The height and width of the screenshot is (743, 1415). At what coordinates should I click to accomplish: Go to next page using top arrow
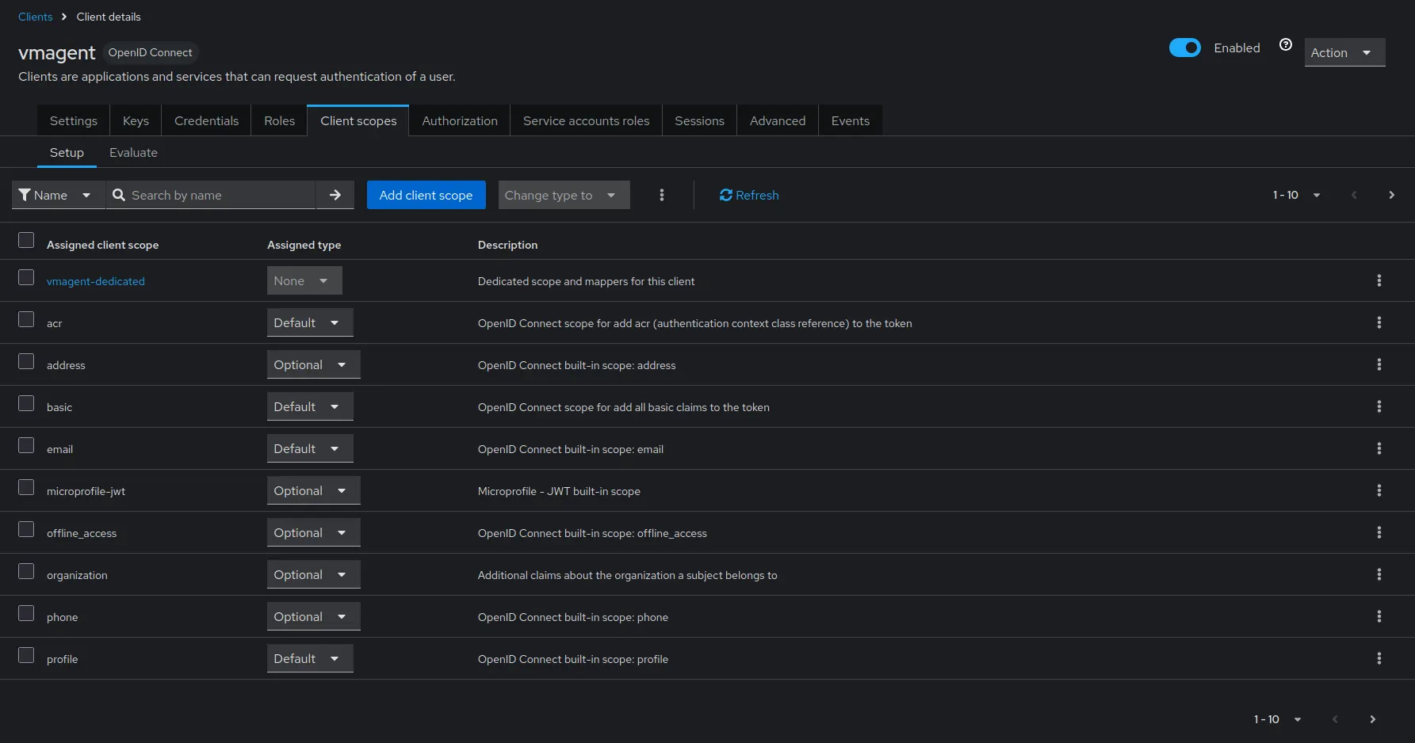[1391, 195]
